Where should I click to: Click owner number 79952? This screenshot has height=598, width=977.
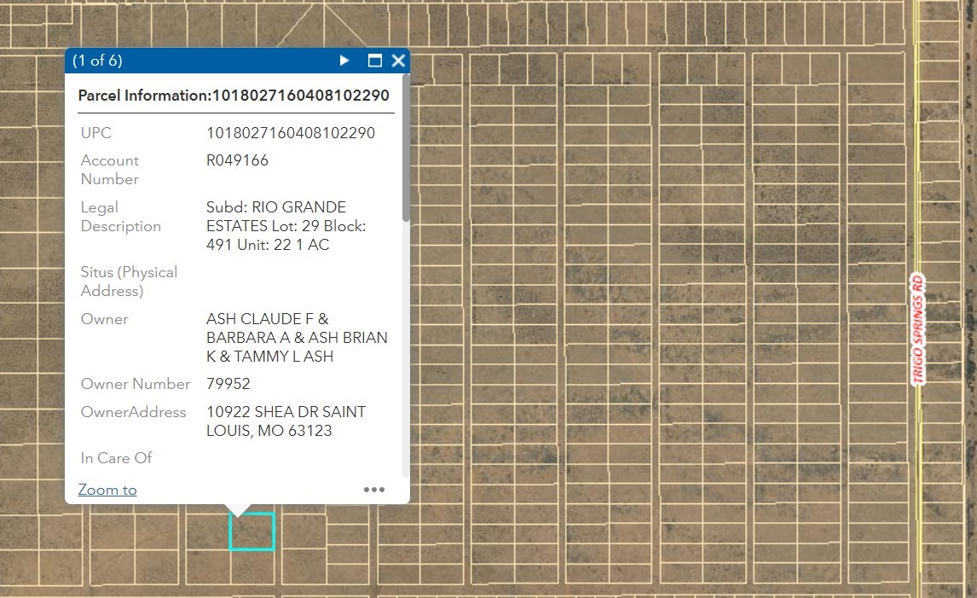click(228, 384)
